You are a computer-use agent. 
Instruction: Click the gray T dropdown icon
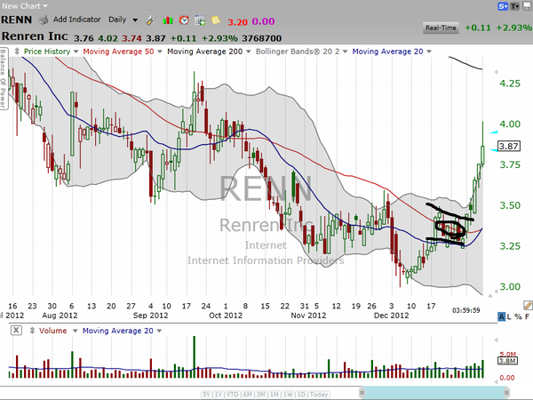click(x=514, y=6)
